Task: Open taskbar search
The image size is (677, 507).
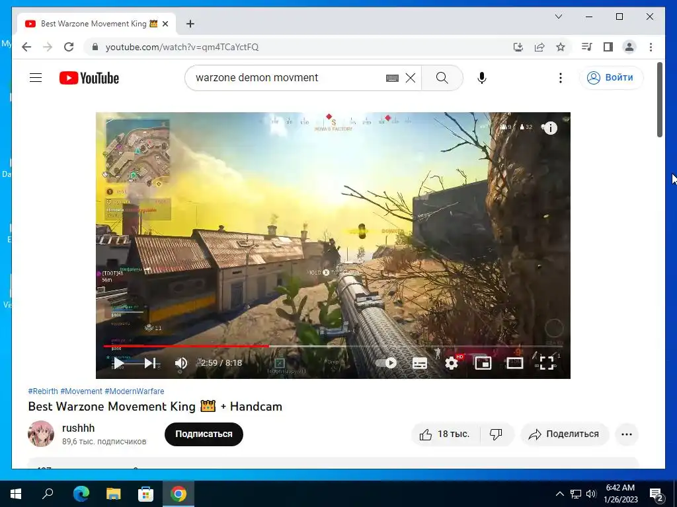Action: (x=48, y=494)
